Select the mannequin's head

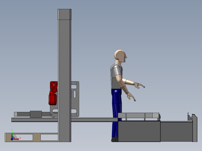(120, 56)
